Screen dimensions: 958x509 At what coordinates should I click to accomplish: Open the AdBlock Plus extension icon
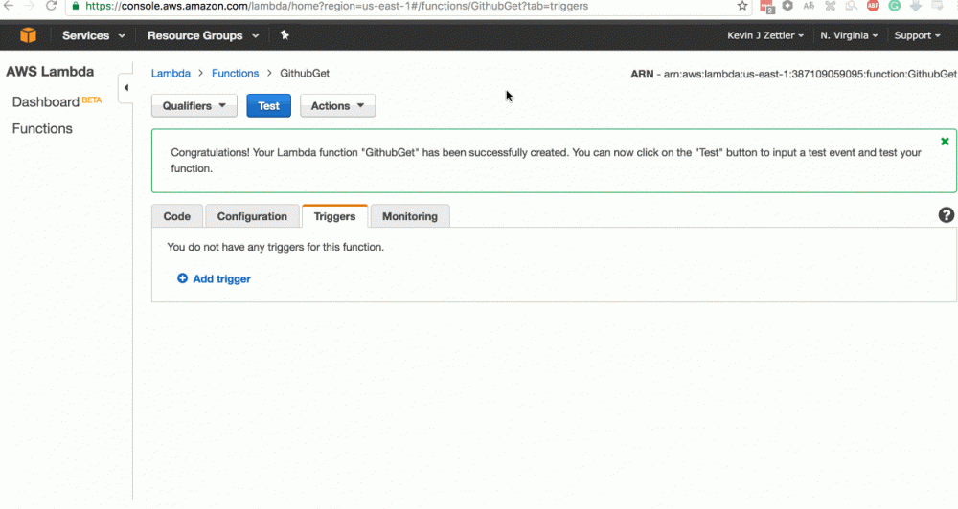873,6
